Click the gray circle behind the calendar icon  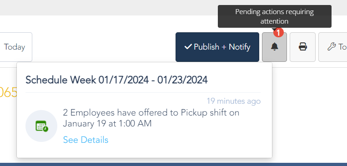[41, 126]
